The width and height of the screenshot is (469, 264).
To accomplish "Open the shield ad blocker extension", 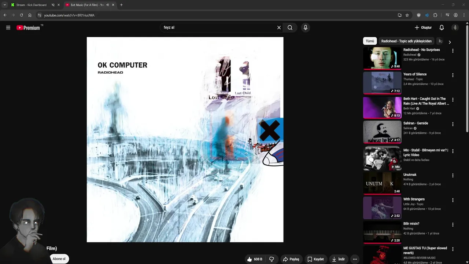I will tap(418, 15).
